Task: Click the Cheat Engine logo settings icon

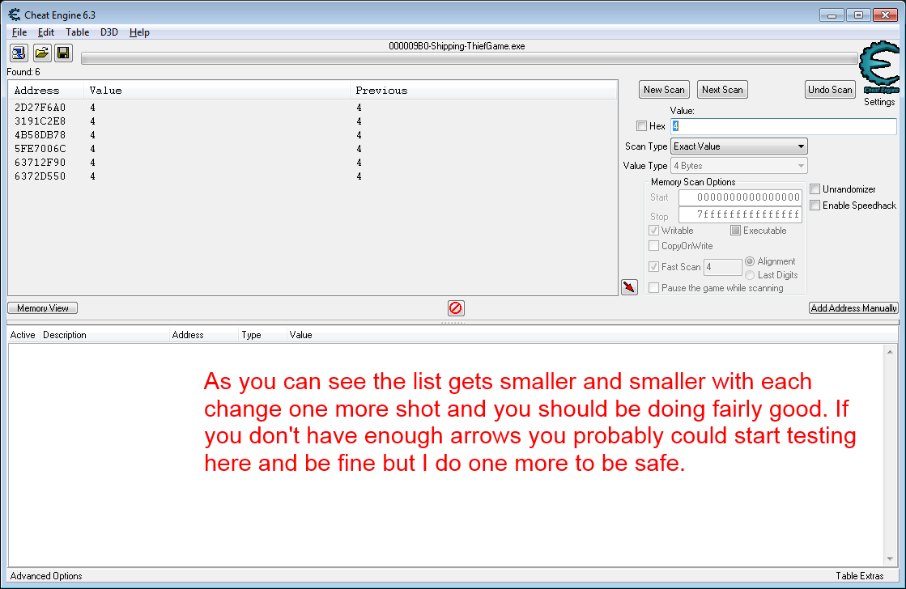Action: [879, 67]
